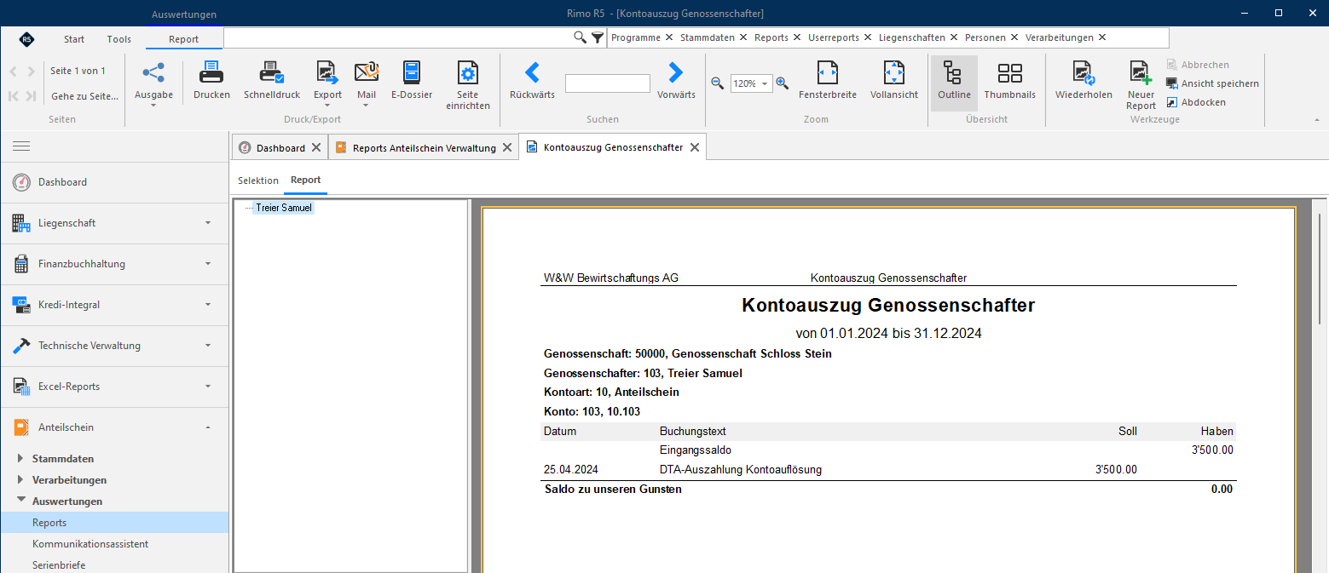
Task: Remove Liegenschaften filter tag
Action: pyautogui.click(x=953, y=37)
